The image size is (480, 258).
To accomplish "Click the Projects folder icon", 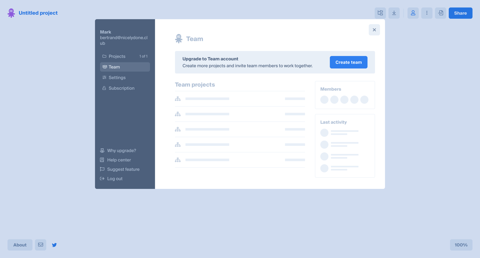I will [104, 56].
